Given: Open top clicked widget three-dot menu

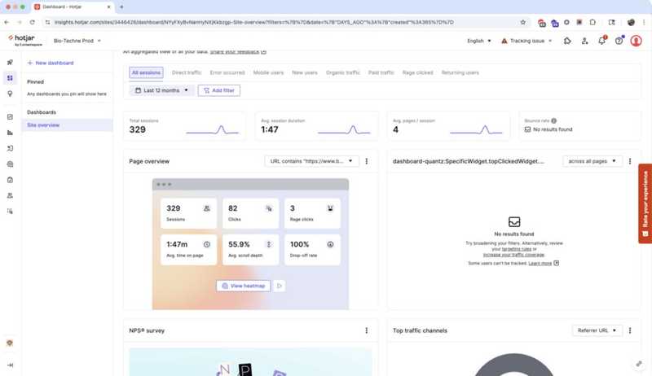Looking at the screenshot, I should (630, 161).
